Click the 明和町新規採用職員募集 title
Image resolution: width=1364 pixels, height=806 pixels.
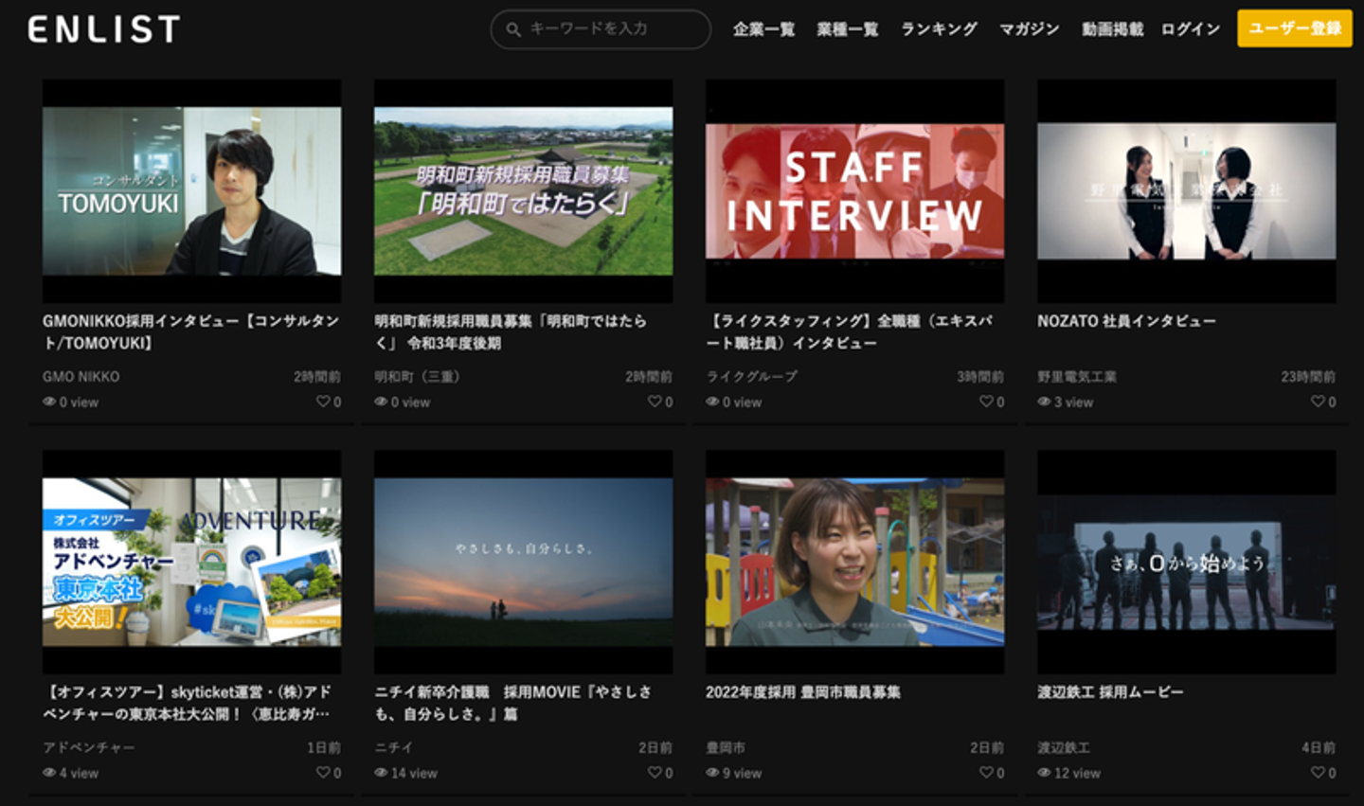[x=511, y=331]
